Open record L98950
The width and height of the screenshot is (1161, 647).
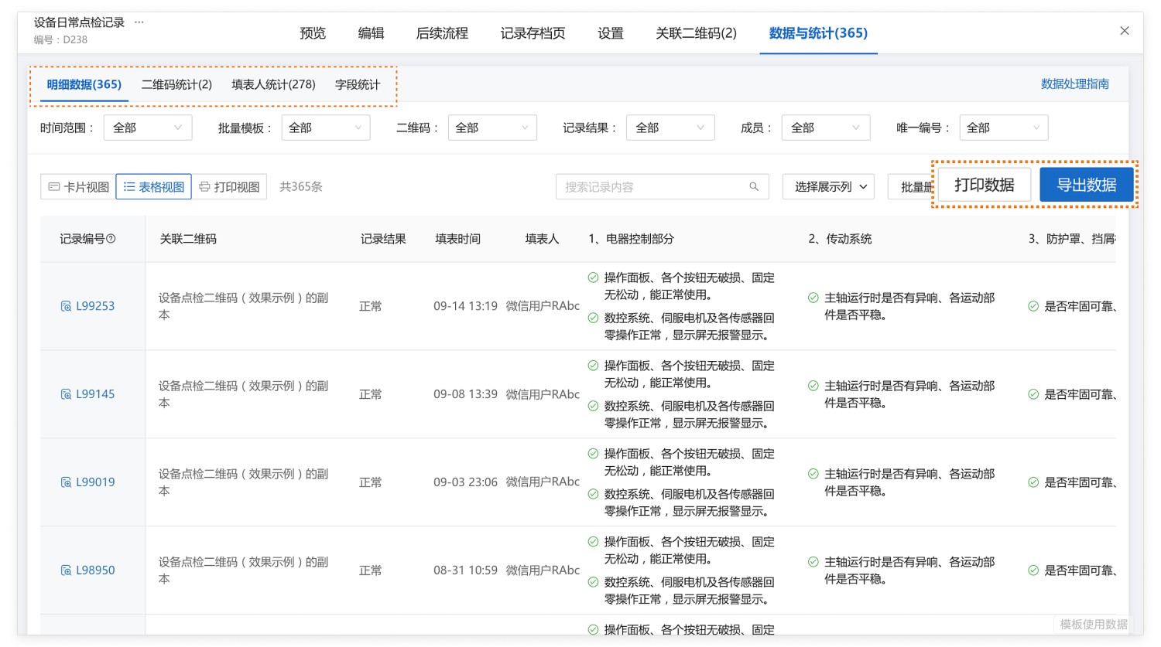click(x=94, y=570)
